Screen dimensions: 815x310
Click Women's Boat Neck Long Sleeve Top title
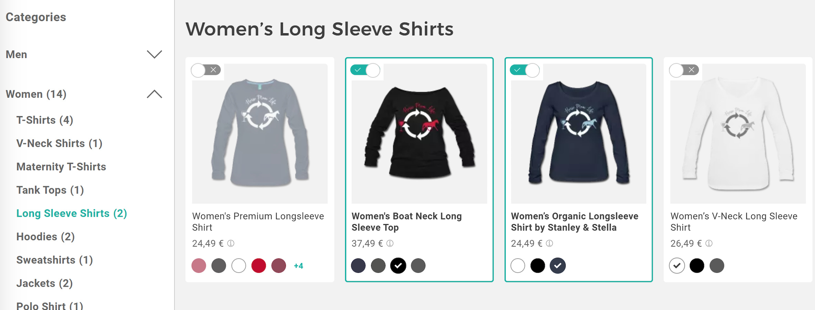point(406,222)
